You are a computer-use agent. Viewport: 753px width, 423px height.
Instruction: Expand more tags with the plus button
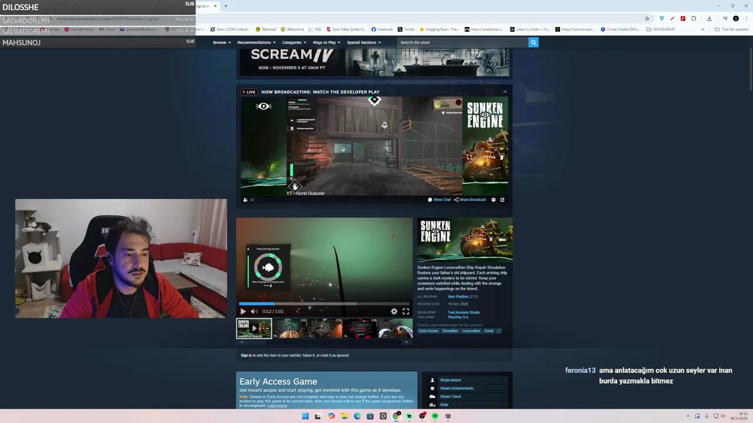click(499, 331)
